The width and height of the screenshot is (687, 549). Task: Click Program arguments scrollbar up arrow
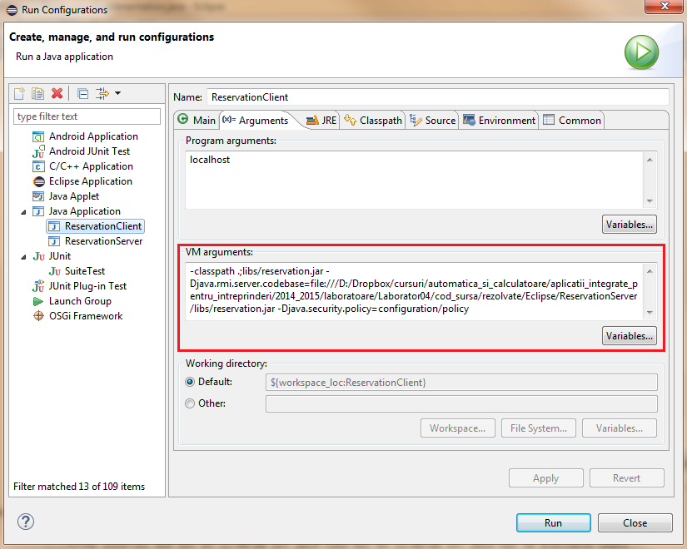point(650,160)
